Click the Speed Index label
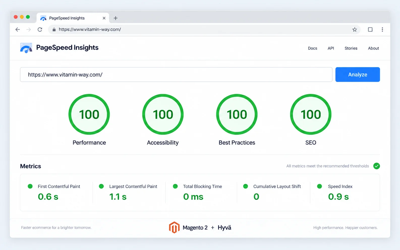This screenshot has height=250, width=400. pyautogui.click(x=340, y=186)
